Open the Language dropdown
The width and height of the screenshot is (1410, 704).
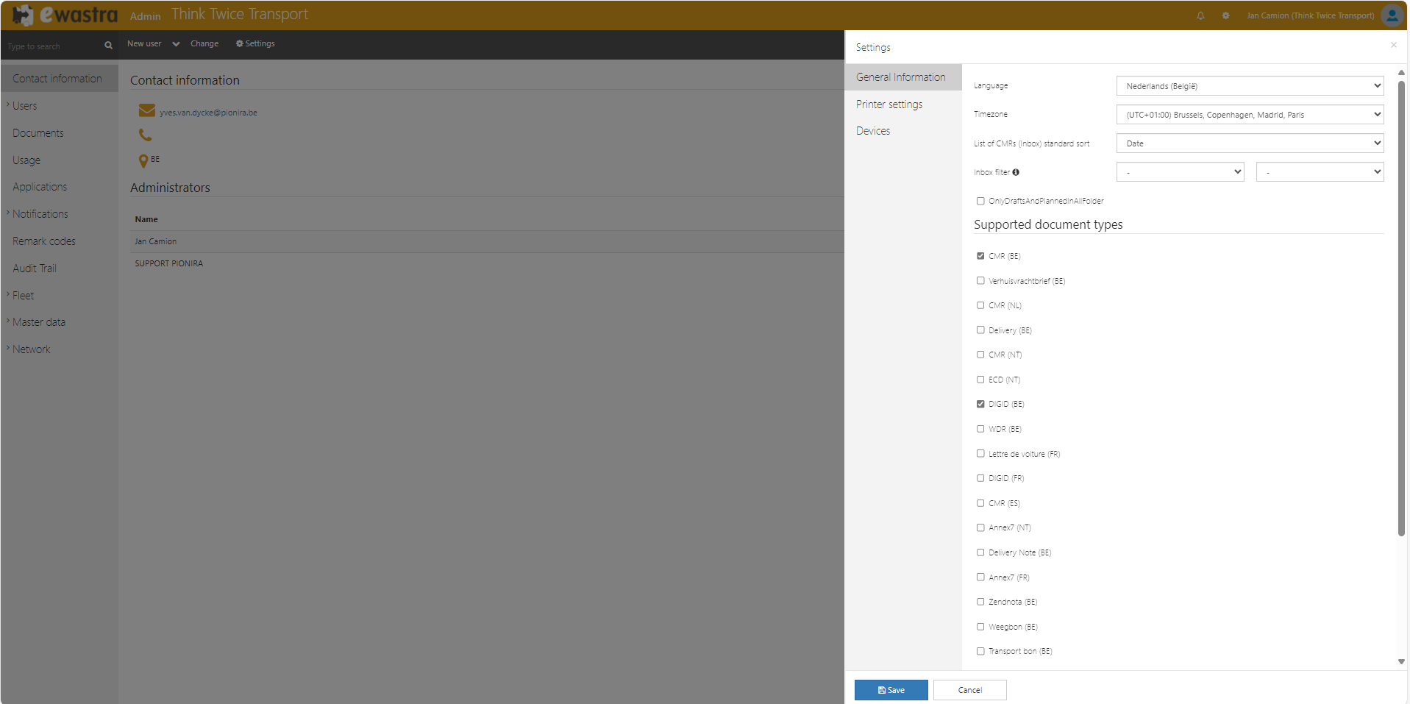(1248, 85)
